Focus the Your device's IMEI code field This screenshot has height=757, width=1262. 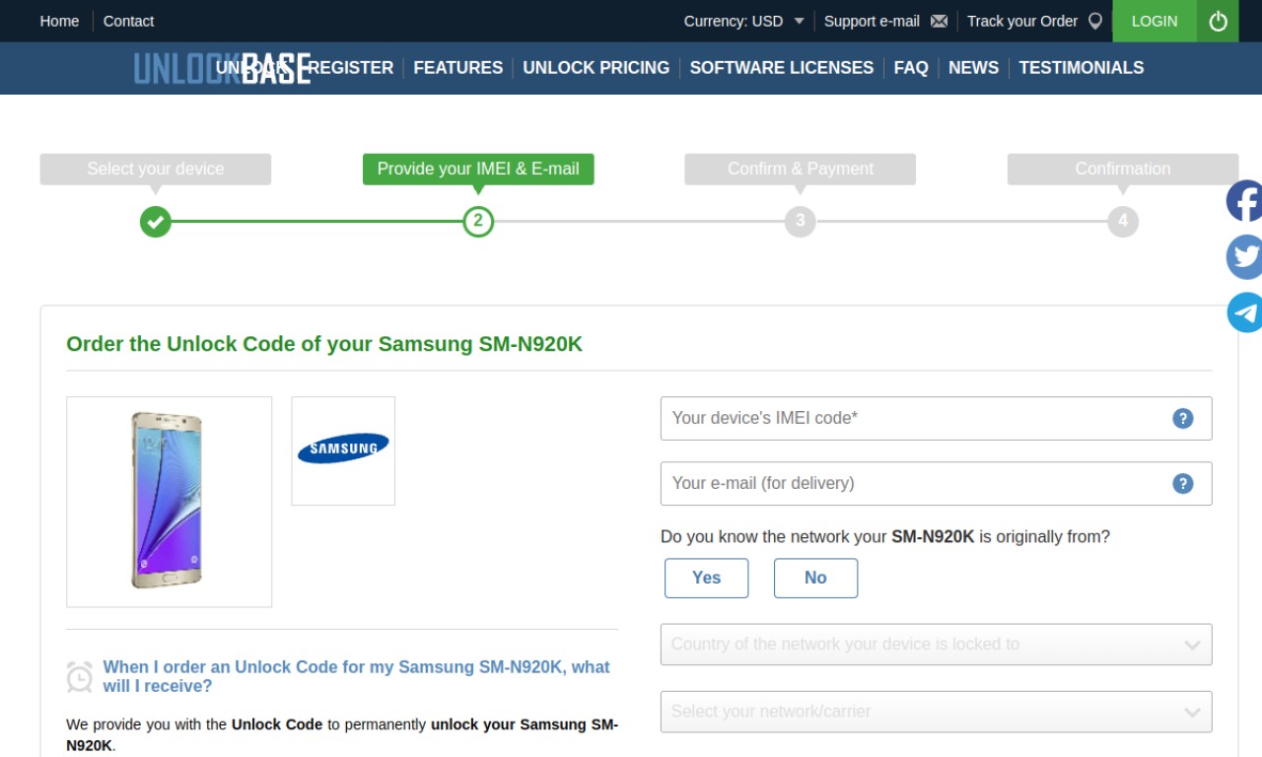tap(936, 418)
